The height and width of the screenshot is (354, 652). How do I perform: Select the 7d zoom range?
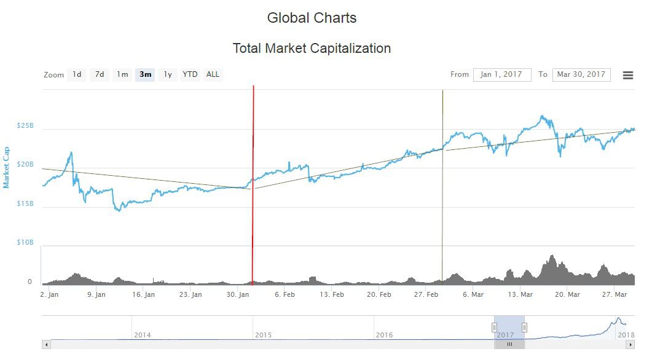point(100,74)
